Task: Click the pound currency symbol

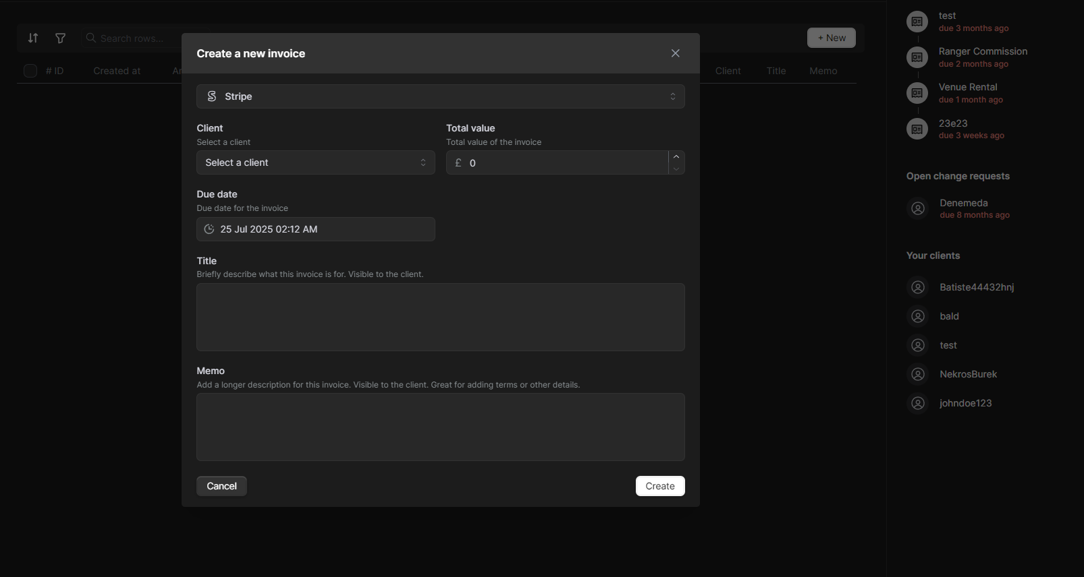Action: pos(458,162)
